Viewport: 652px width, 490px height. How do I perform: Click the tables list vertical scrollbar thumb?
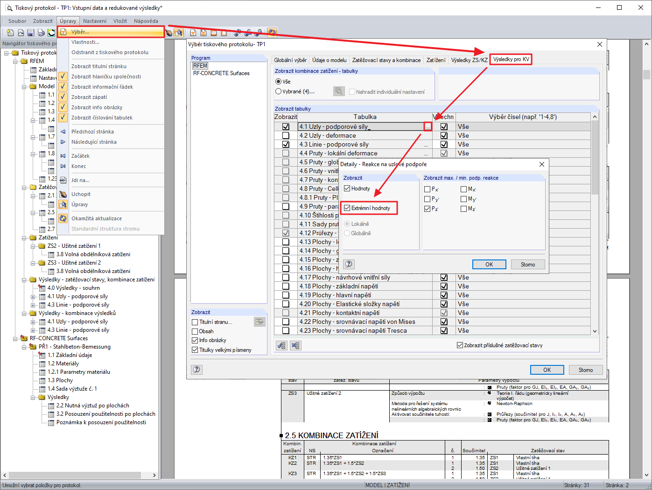[595, 158]
